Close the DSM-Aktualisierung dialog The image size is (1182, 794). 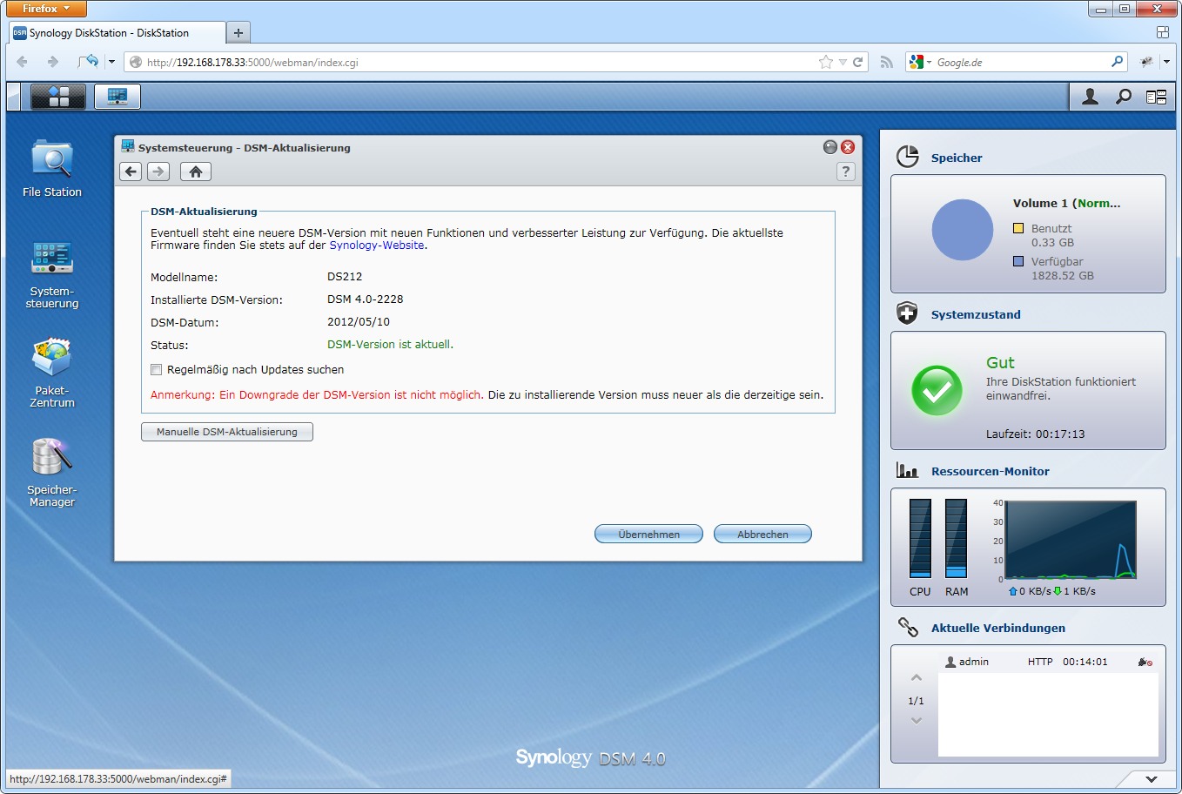(x=848, y=147)
